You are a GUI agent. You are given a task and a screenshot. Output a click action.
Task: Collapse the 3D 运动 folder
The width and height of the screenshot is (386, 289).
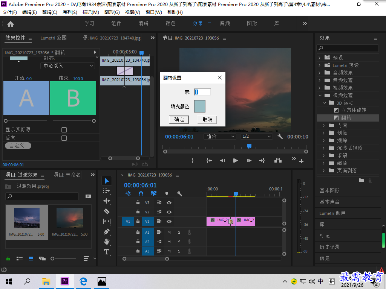coord(324,103)
